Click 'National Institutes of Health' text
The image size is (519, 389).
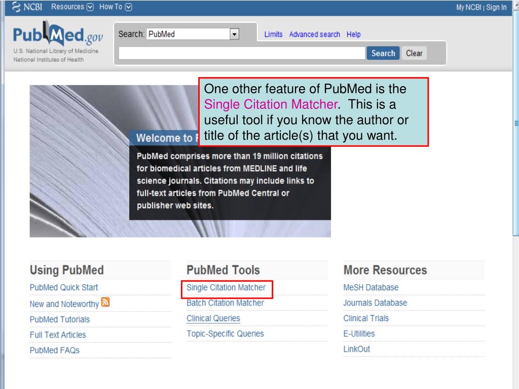pyautogui.click(x=48, y=60)
